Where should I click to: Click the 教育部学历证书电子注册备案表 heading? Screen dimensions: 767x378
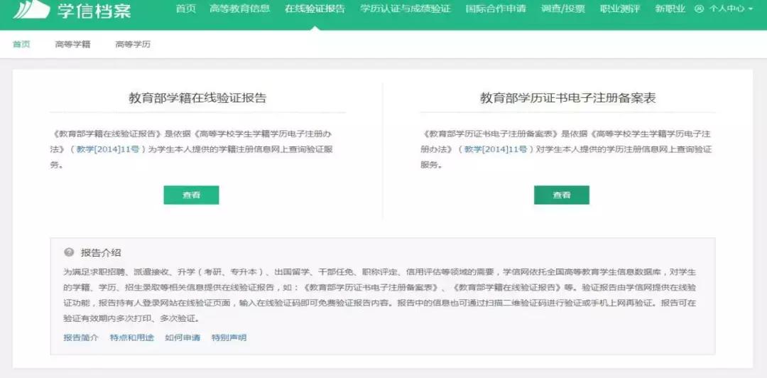[x=568, y=98]
